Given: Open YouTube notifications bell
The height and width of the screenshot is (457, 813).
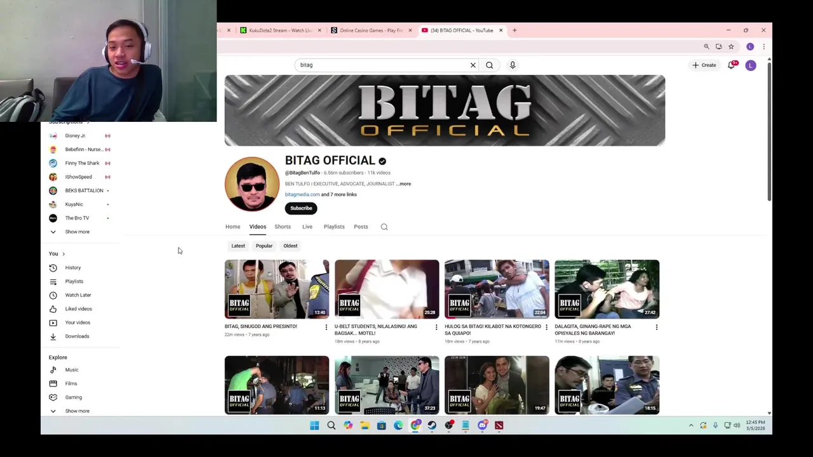Looking at the screenshot, I should (732, 65).
